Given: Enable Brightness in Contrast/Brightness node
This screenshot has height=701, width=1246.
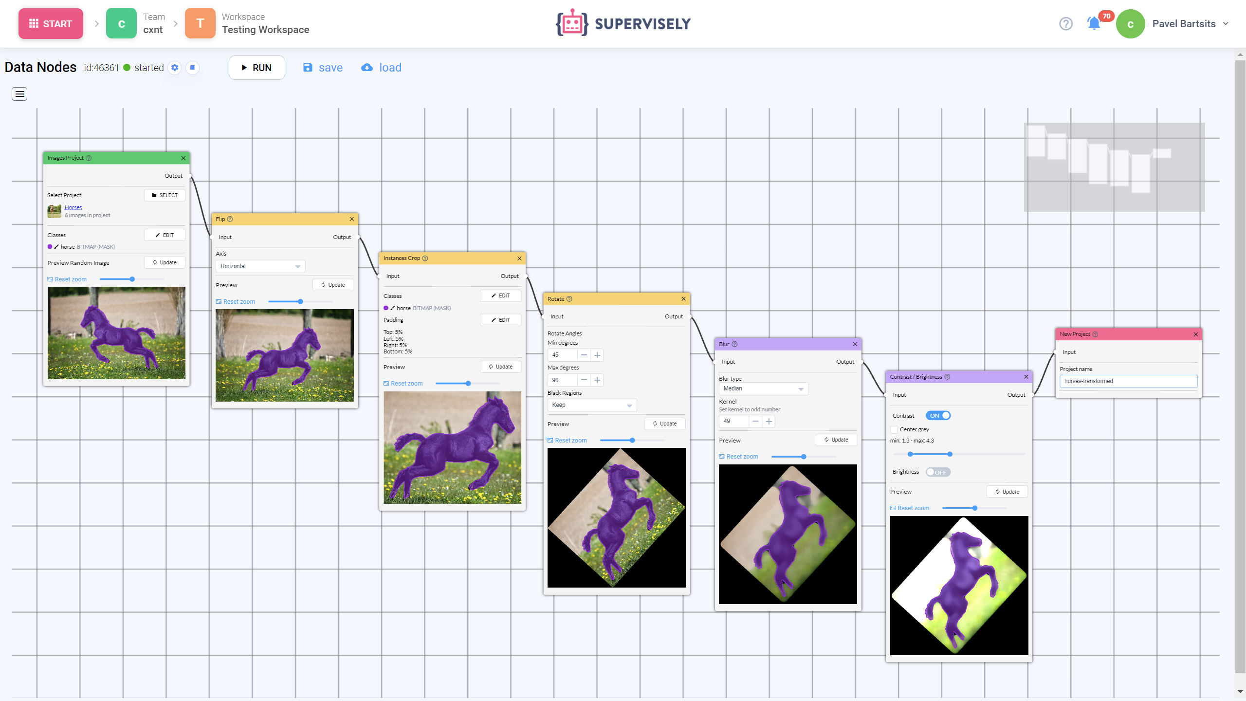Looking at the screenshot, I should pyautogui.click(x=938, y=472).
